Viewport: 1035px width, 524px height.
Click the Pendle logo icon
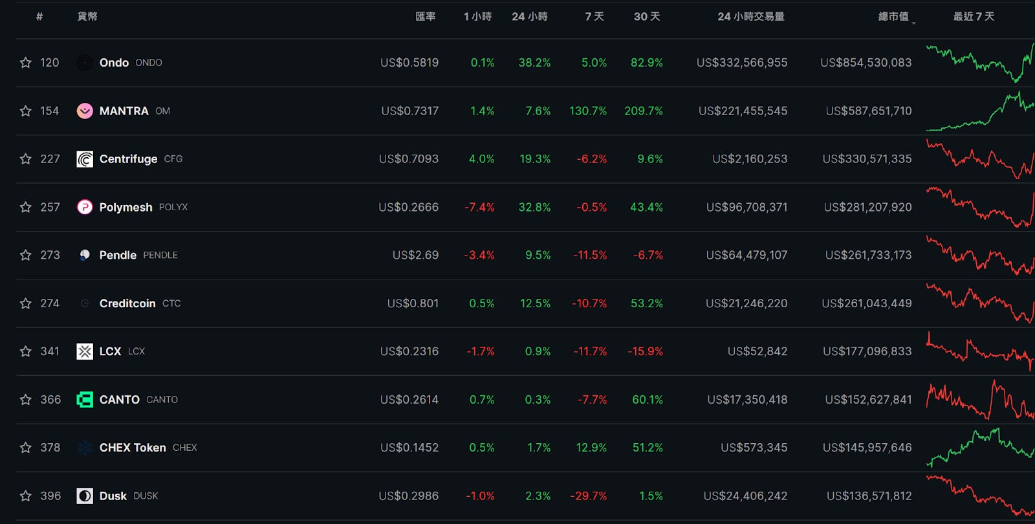pos(85,255)
